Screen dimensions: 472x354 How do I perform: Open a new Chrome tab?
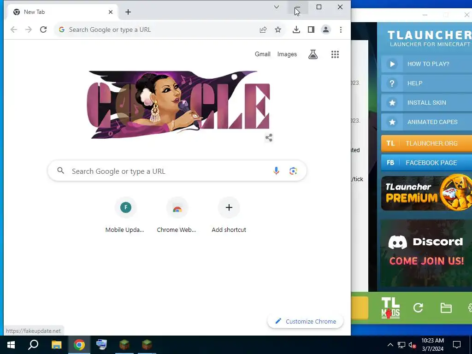click(x=128, y=12)
